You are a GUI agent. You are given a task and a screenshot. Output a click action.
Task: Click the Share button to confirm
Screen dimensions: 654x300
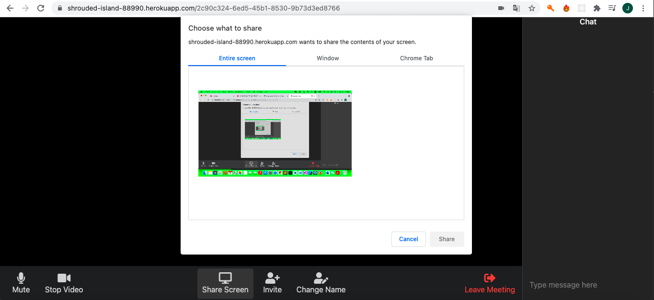pos(446,239)
